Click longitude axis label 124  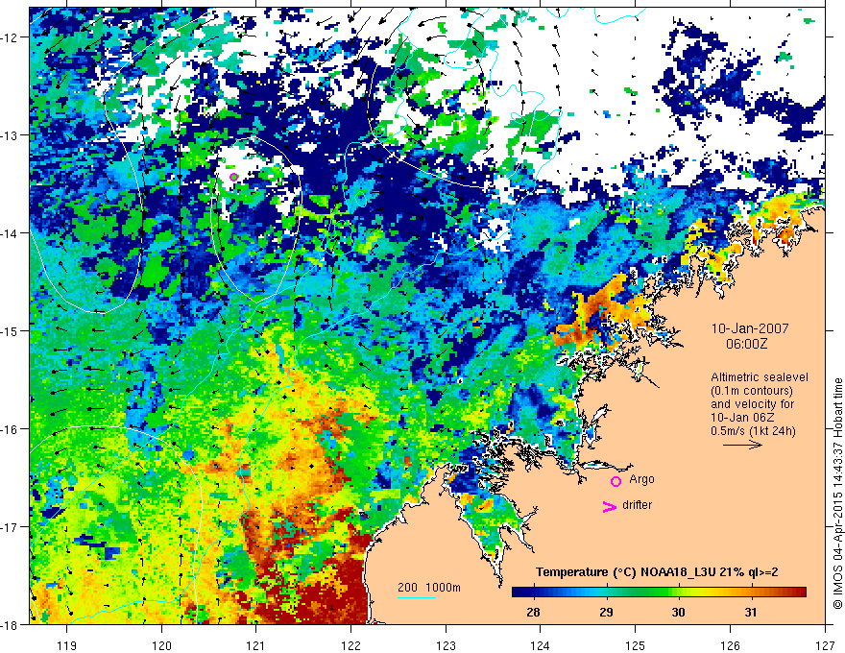tap(541, 645)
